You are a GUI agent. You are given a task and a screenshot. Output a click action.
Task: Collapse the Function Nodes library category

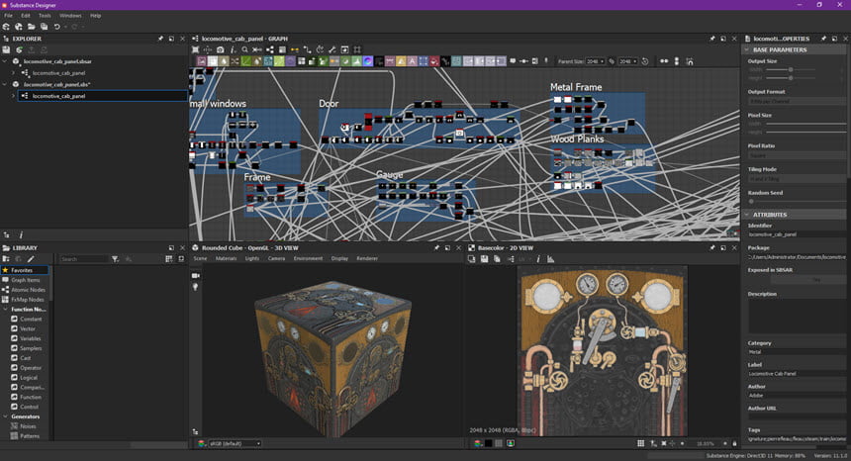click(x=5, y=309)
